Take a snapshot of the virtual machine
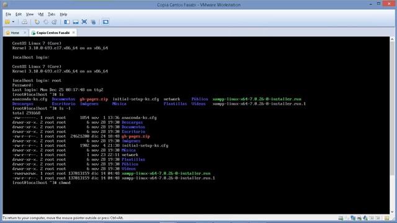 tap(37, 22)
